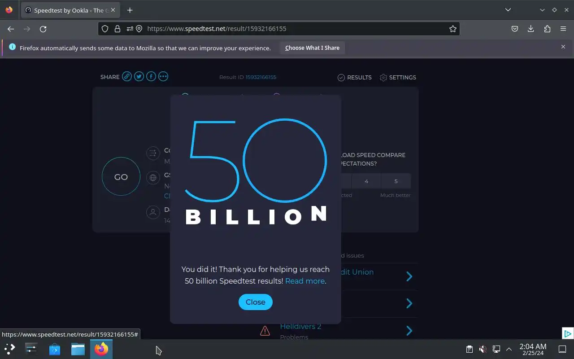Open clipboard tray icon
The height and width of the screenshot is (359, 574).
click(x=469, y=349)
